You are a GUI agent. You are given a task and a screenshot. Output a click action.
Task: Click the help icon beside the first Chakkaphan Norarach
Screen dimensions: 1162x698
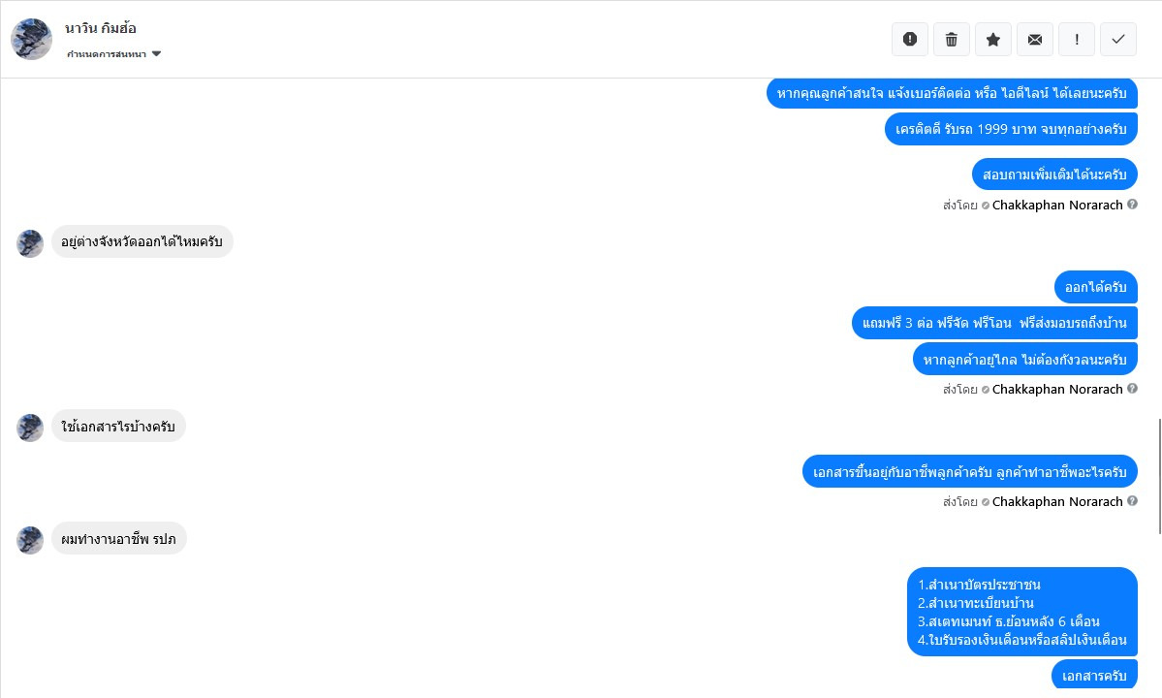(x=1132, y=205)
